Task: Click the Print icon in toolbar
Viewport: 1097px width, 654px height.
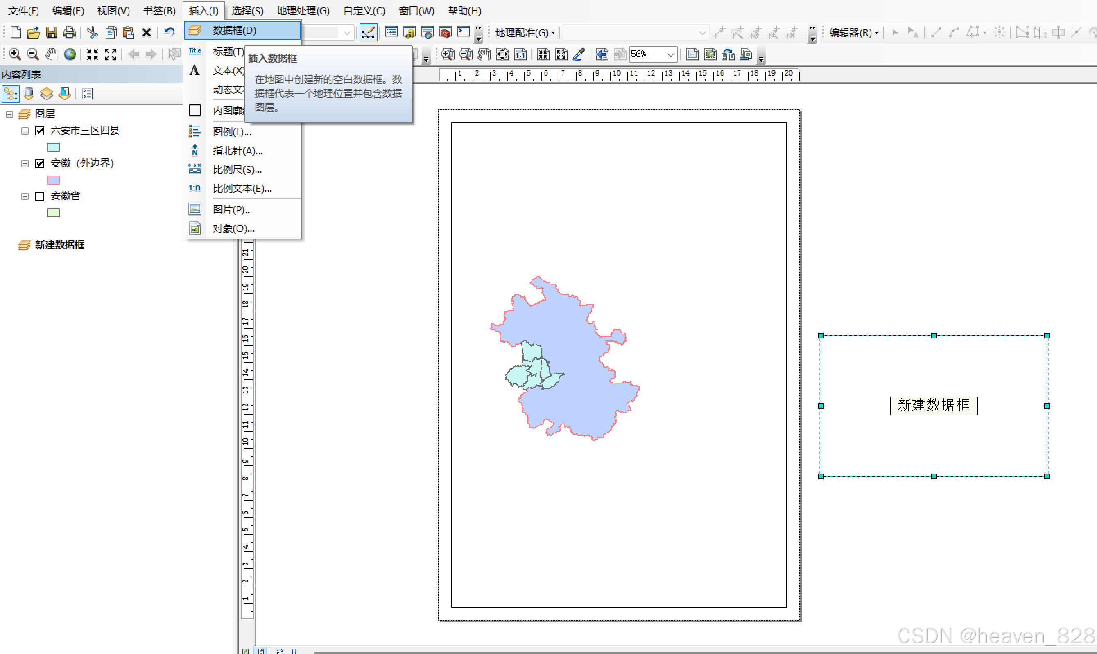Action: [69, 32]
